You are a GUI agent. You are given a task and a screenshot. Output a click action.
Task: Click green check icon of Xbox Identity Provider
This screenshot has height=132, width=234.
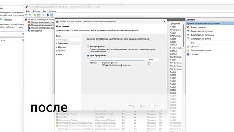[57, 114]
